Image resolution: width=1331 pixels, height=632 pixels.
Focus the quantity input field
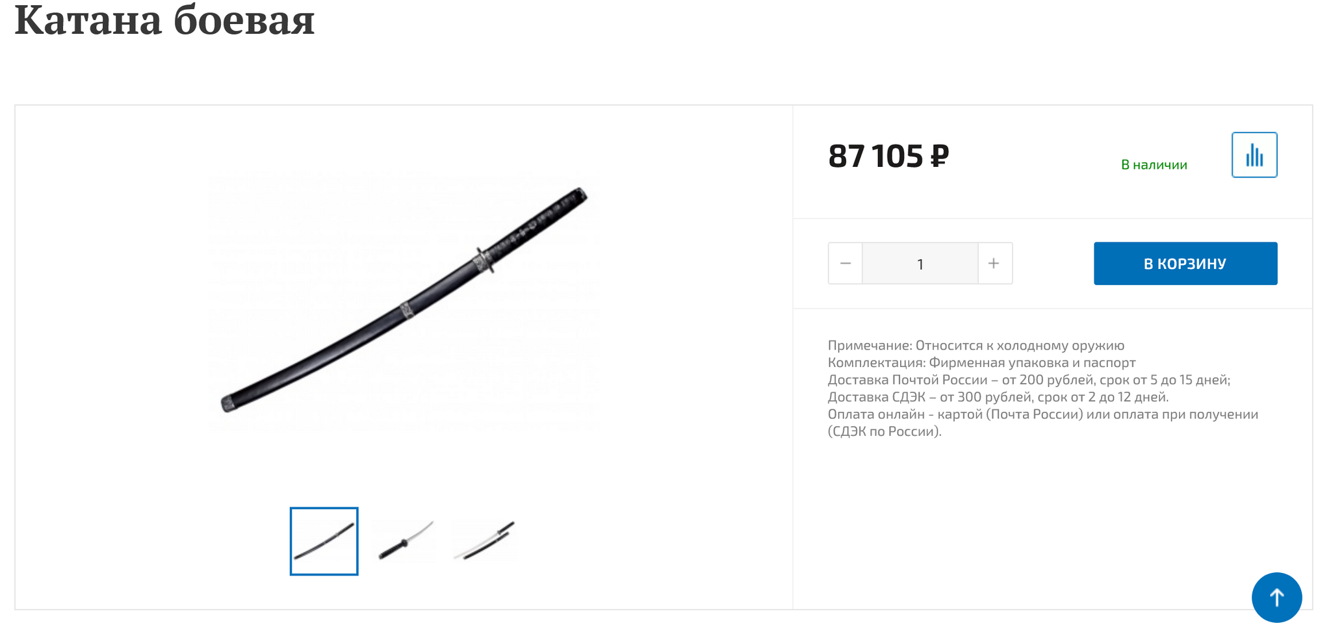(x=920, y=263)
